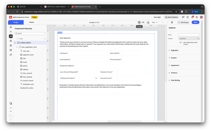Image resolution: width=211 pixels, height=131 pixels.
Task: Open the browser extensions puzzle icon
Action: tap(186, 12)
